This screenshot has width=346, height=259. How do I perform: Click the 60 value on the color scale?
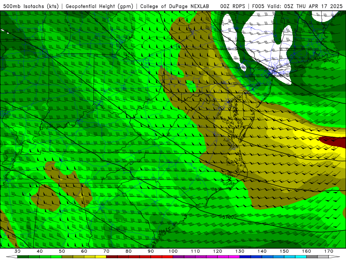click(x=84, y=251)
